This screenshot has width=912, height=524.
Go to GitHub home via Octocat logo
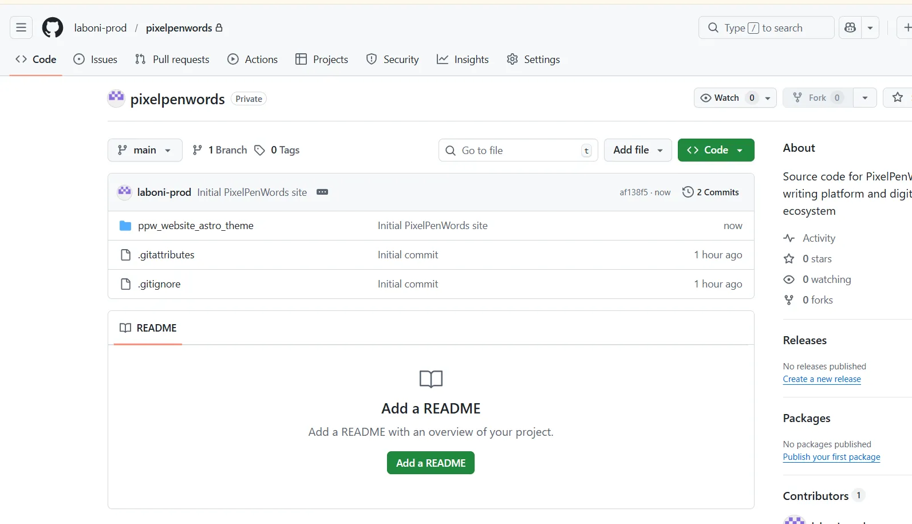click(53, 27)
